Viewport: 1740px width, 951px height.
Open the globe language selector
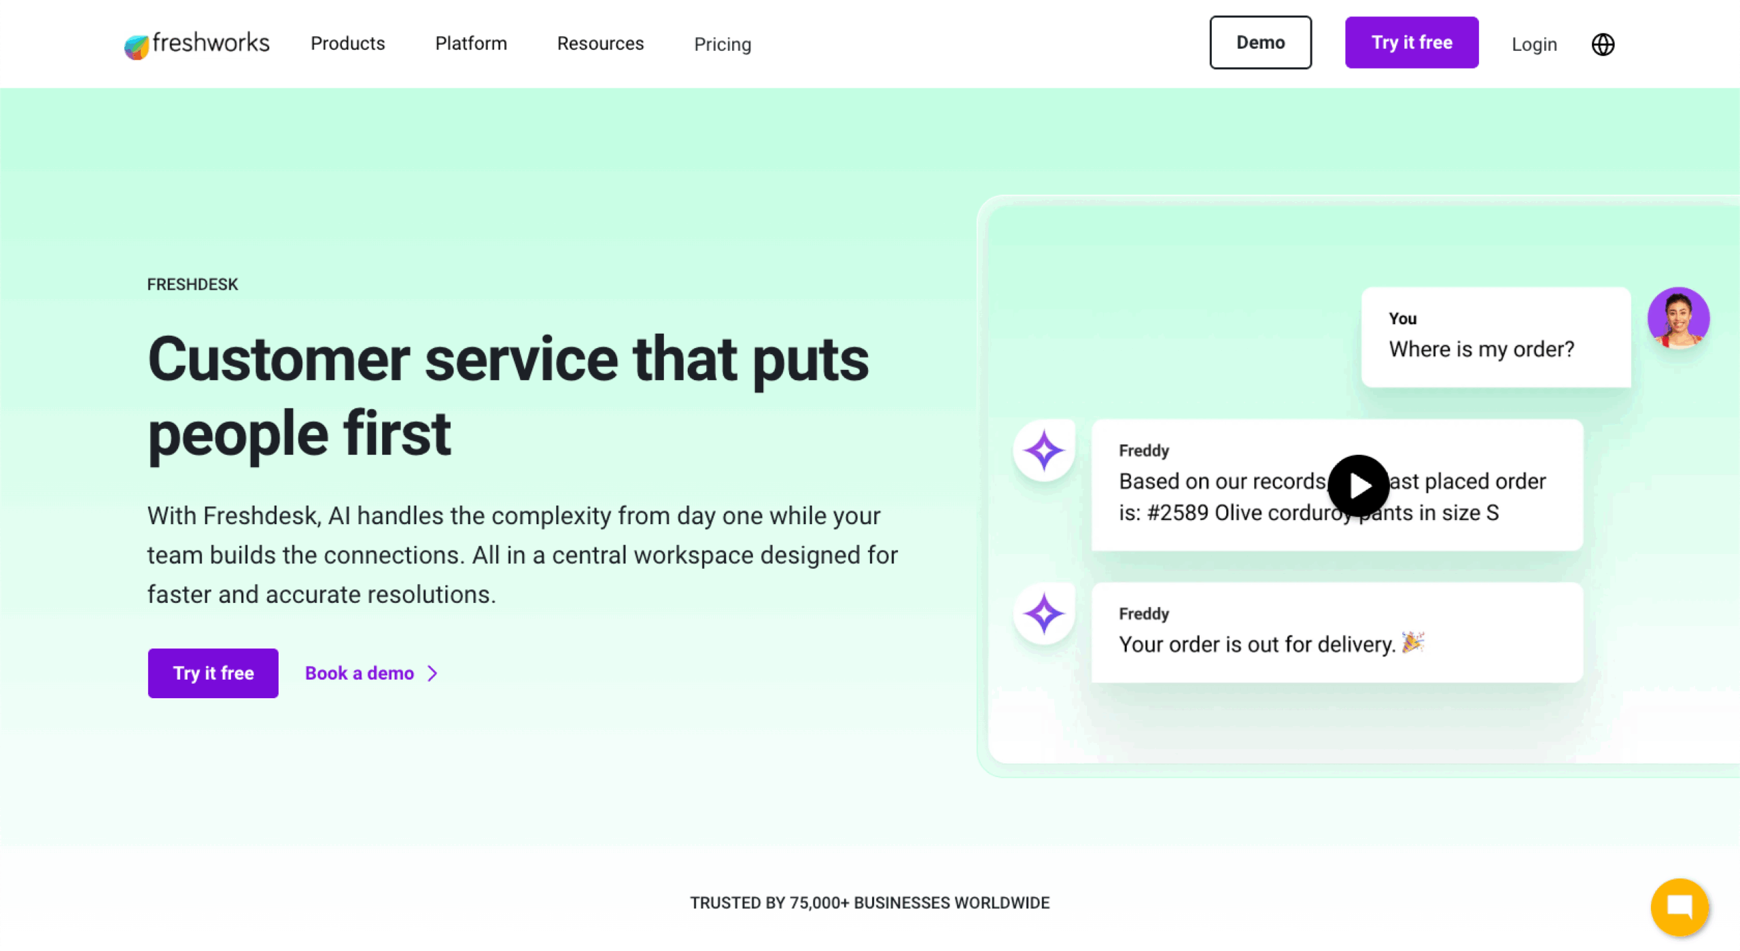point(1603,44)
